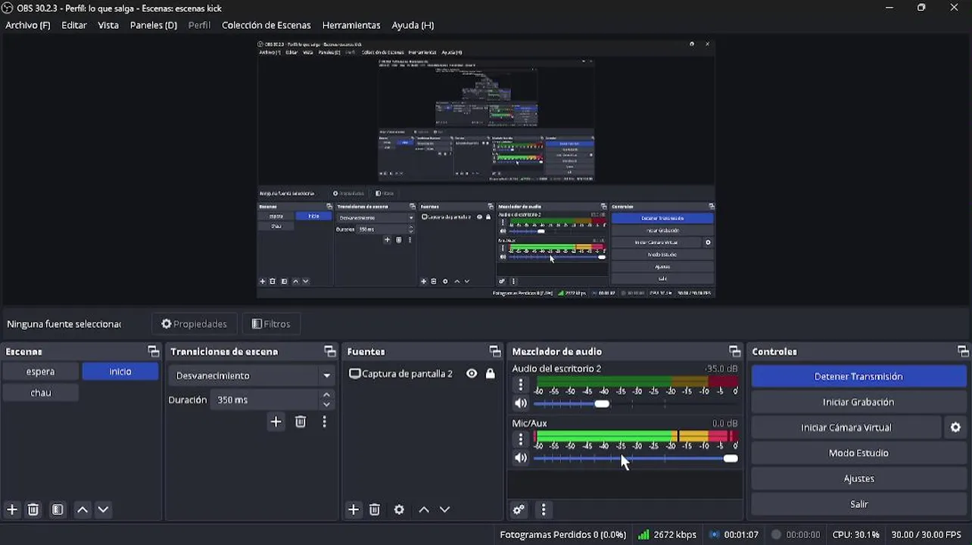Open Editar menu

[x=74, y=25]
